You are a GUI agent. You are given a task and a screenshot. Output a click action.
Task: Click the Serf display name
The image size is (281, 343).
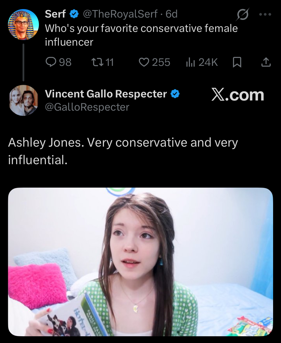(x=55, y=14)
